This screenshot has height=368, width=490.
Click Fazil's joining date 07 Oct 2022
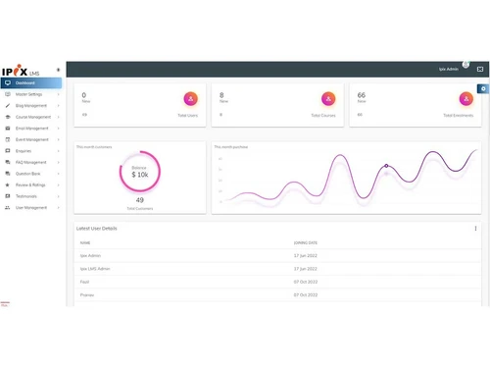(x=306, y=282)
